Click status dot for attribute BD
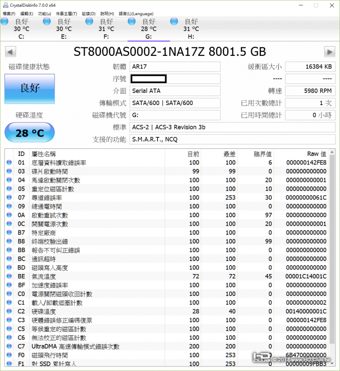 tap(9, 267)
